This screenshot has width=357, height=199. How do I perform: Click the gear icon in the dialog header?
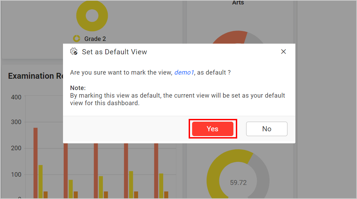click(74, 51)
